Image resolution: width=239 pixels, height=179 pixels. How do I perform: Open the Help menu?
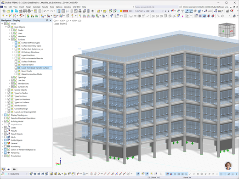click(x=84, y=7)
